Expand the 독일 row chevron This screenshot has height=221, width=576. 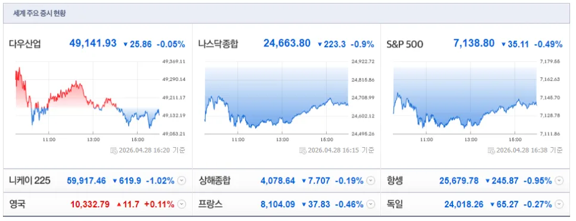click(559, 204)
